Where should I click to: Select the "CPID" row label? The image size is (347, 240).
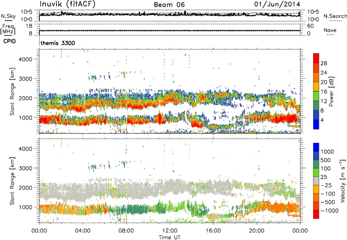(10, 41)
